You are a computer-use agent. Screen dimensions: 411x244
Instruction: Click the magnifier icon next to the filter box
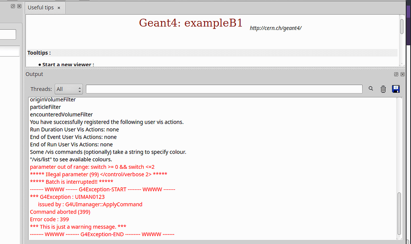tap(370, 89)
